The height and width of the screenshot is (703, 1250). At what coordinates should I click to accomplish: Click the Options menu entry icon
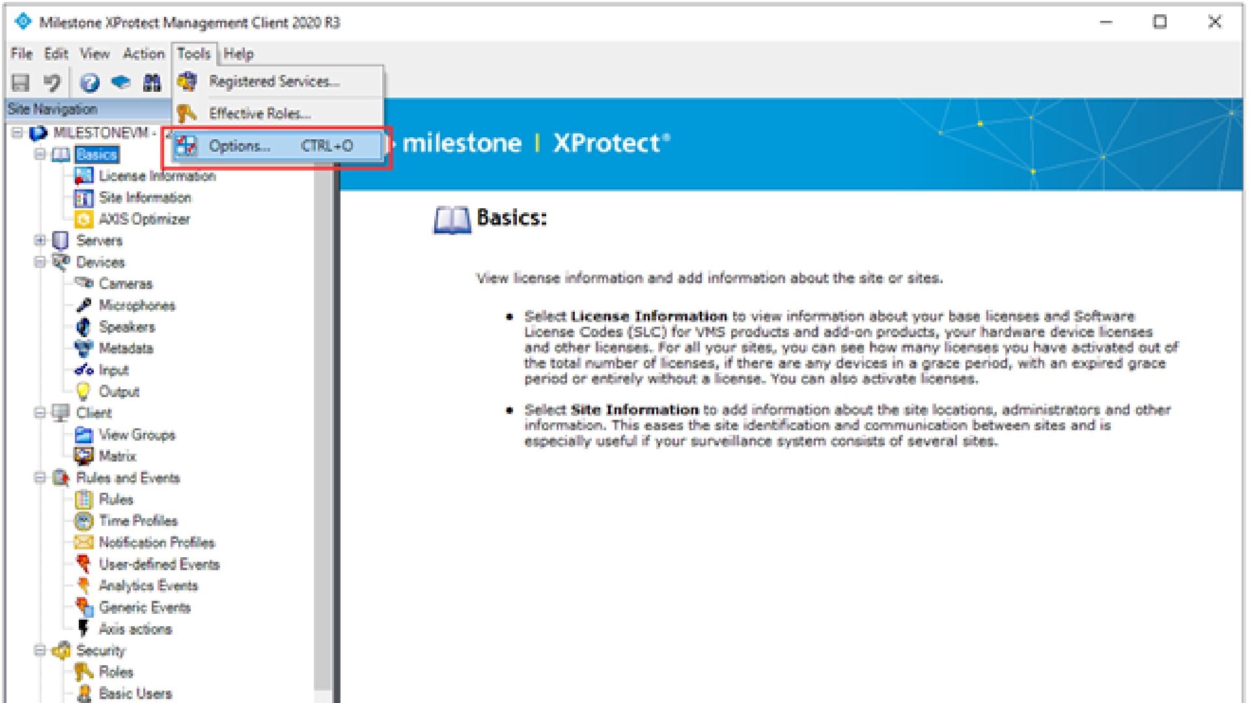click(187, 146)
